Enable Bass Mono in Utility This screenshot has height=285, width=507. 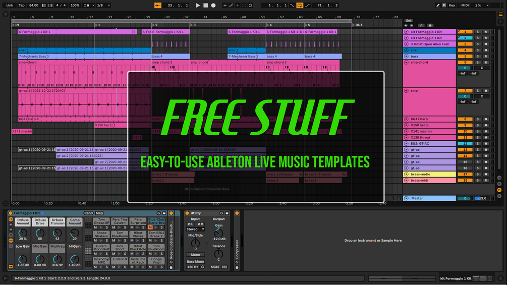point(195,261)
